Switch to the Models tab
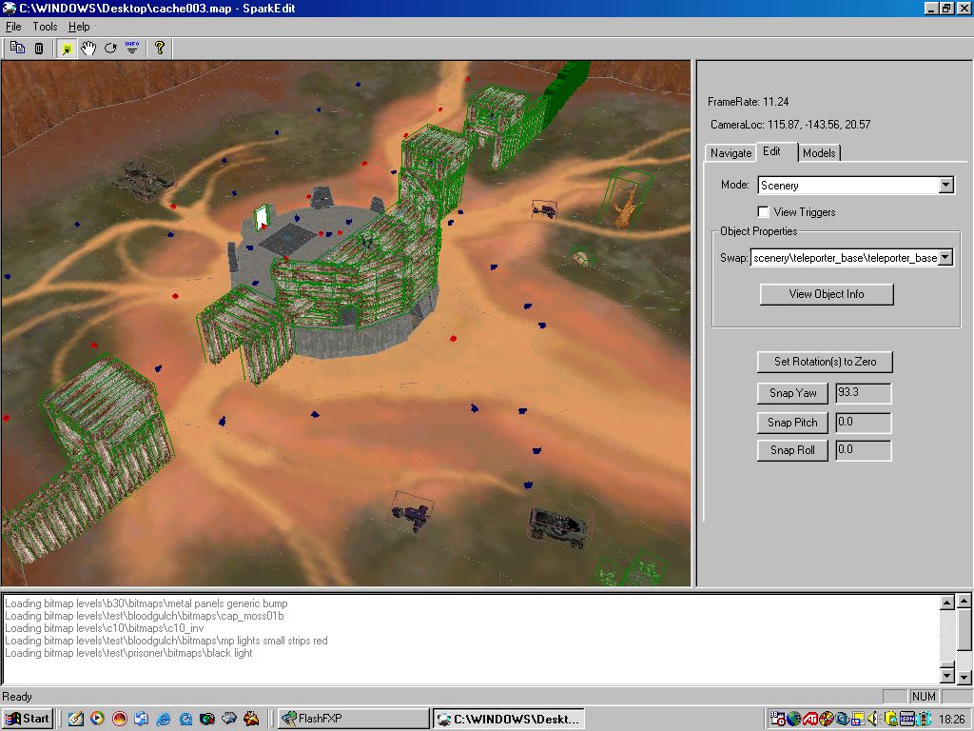Viewport: 974px width, 731px height. tap(819, 153)
